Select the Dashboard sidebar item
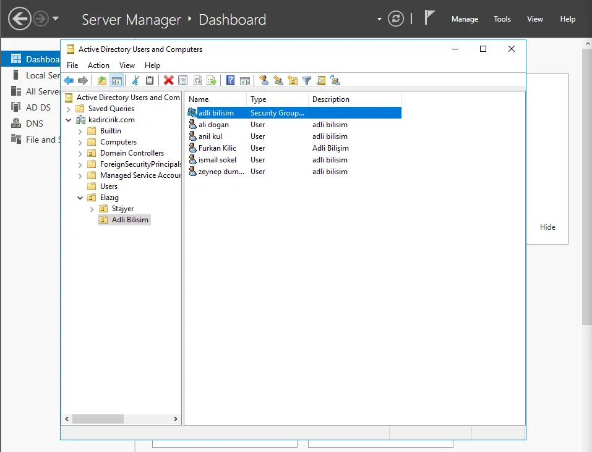592x452 pixels. (x=31, y=59)
